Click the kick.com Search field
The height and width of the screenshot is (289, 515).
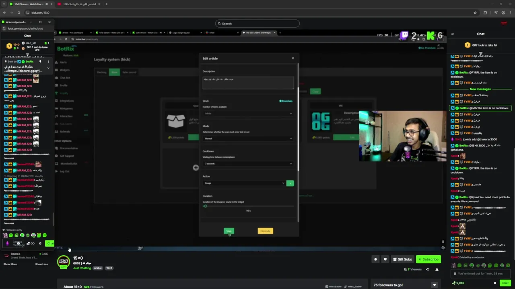(257, 23)
